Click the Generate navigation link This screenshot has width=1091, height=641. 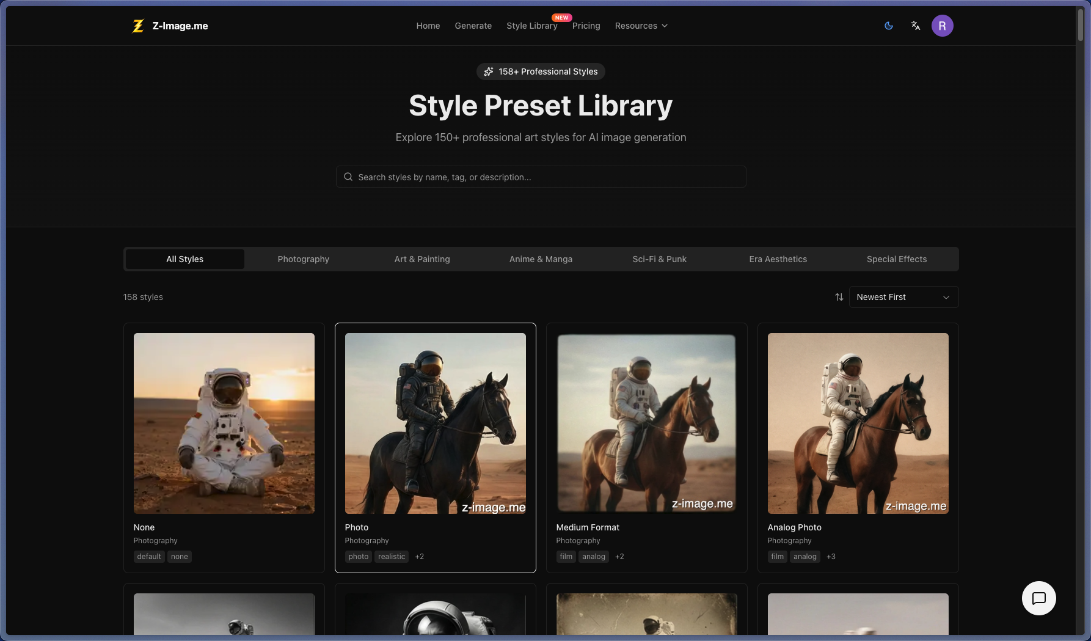(x=473, y=26)
